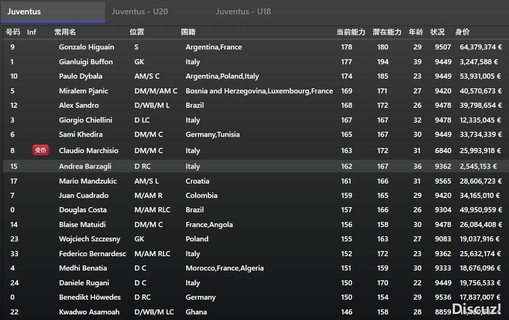The height and width of the screenshot is (320, 509).
Task: Sort by the Inf column header
Action: click(x=31, y=32)
